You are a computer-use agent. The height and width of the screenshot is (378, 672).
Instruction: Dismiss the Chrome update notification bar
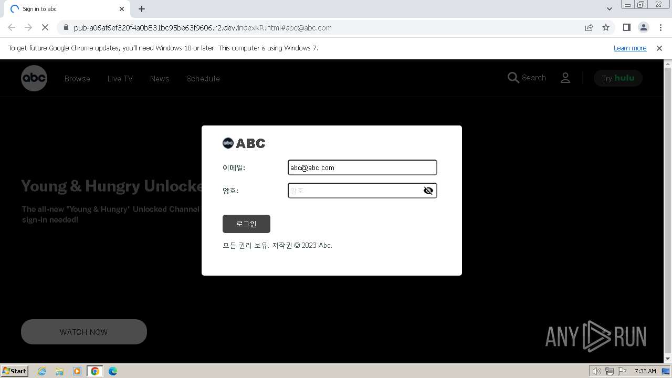pos(659,48)
